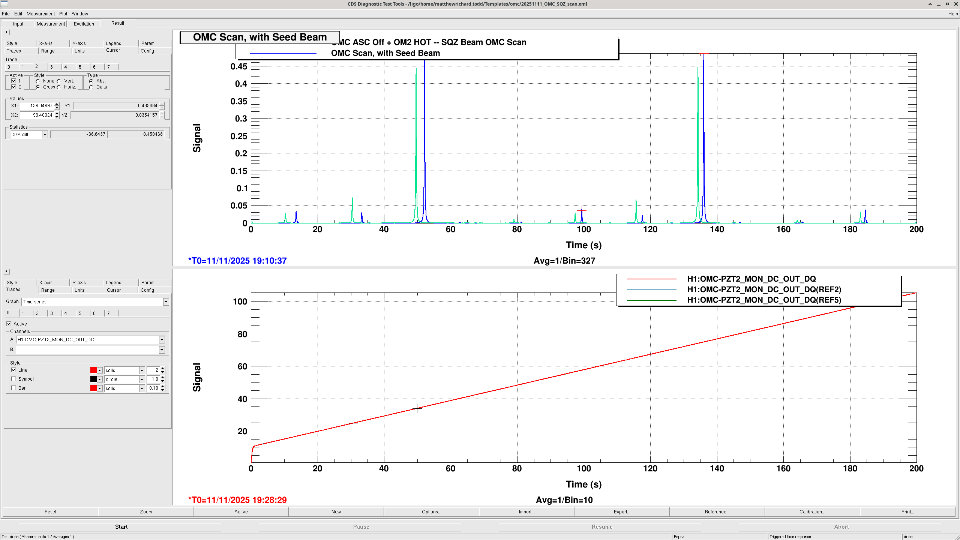This screenshot has width=960, height=540.
Task: Enable the Symbol style checkbox
Action: pyautogui.click(x=14, y=379)
